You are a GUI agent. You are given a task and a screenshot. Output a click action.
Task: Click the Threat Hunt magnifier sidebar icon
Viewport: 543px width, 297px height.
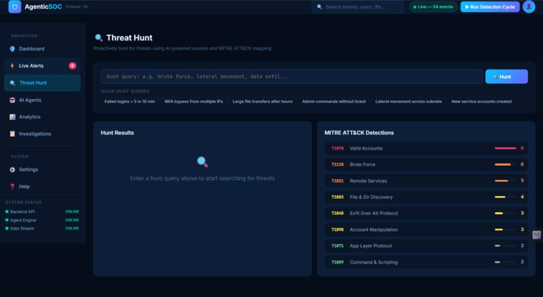point(13,83)
